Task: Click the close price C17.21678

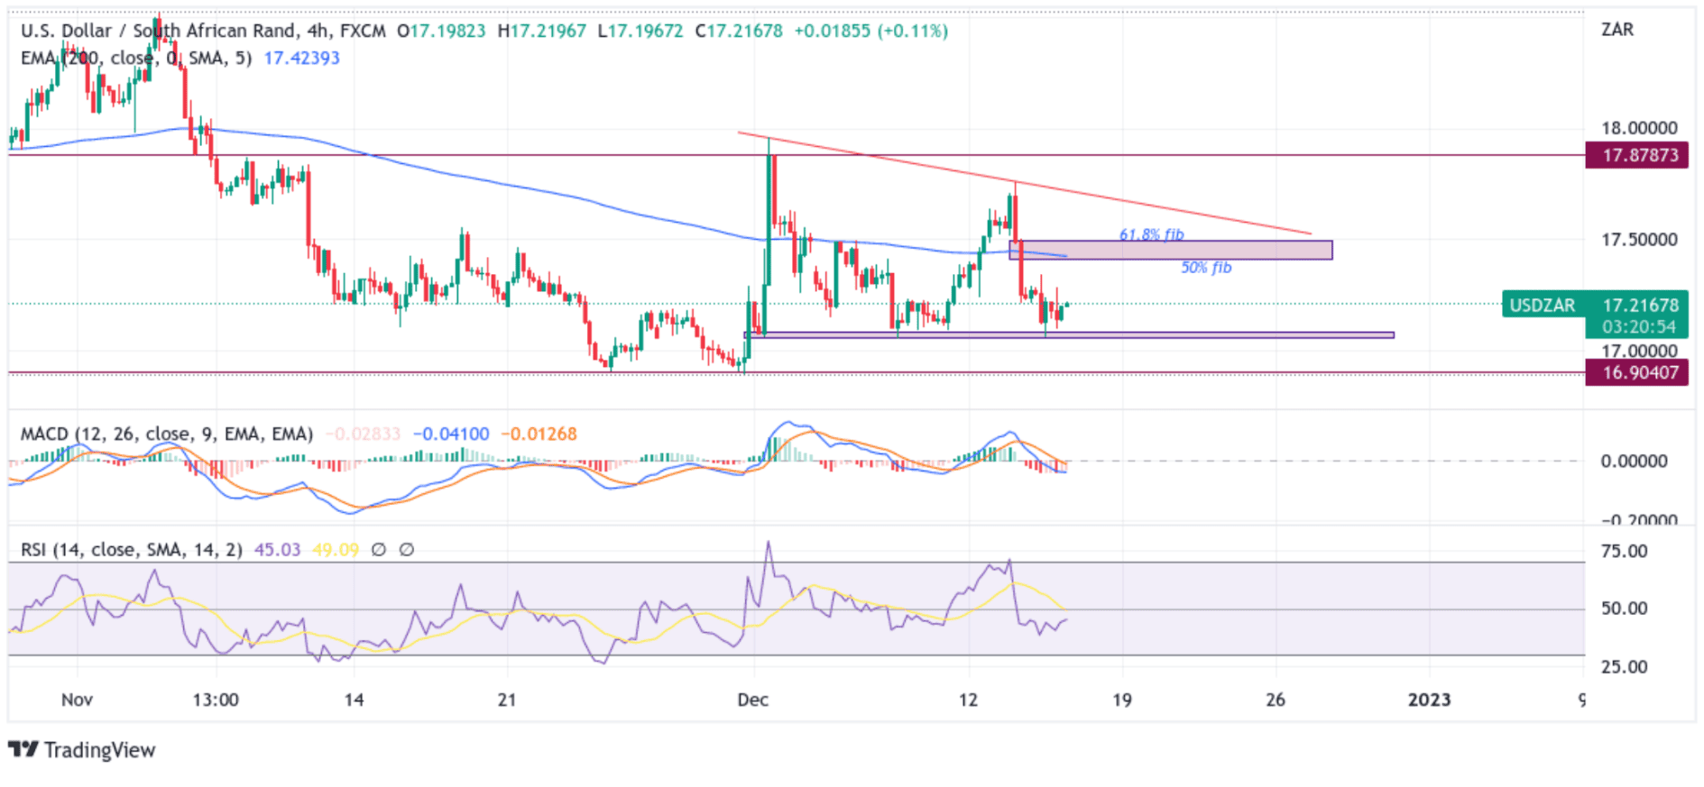Action: click(739, 31)
